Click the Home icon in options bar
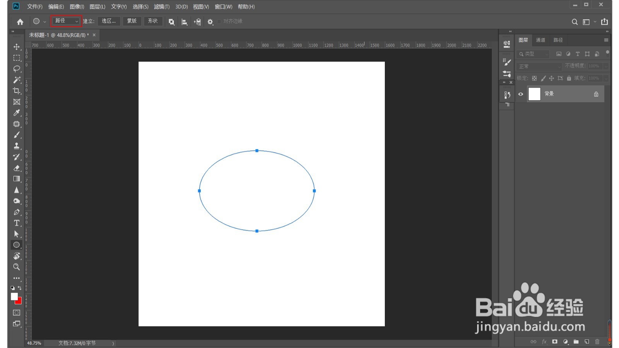This screenshot has width=619, height=348. coord(20,22)
